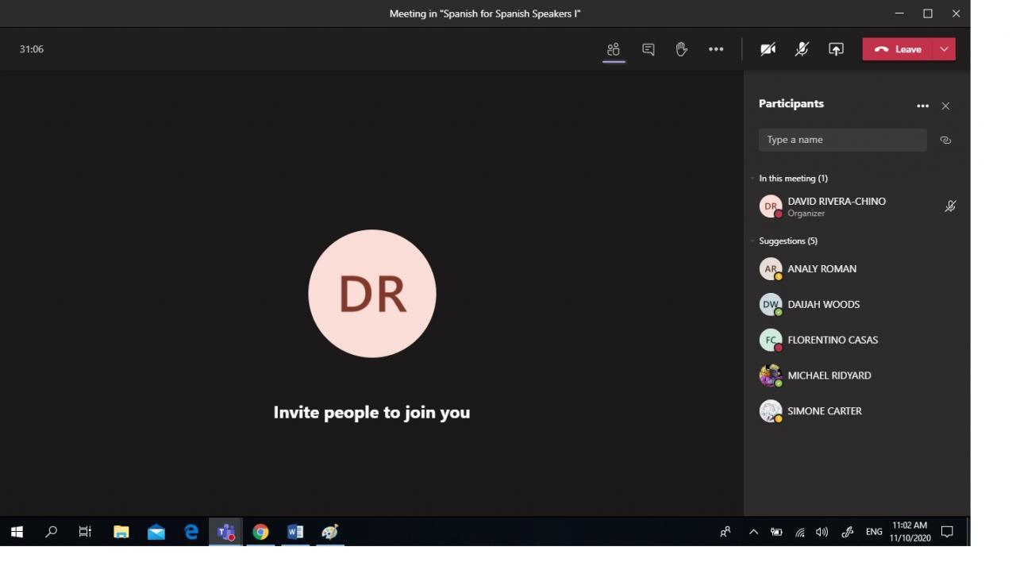Select Michael Ridyard from suggestions list
The height and width of the screenshot is (566, 1016).
[x=829, y=375]
